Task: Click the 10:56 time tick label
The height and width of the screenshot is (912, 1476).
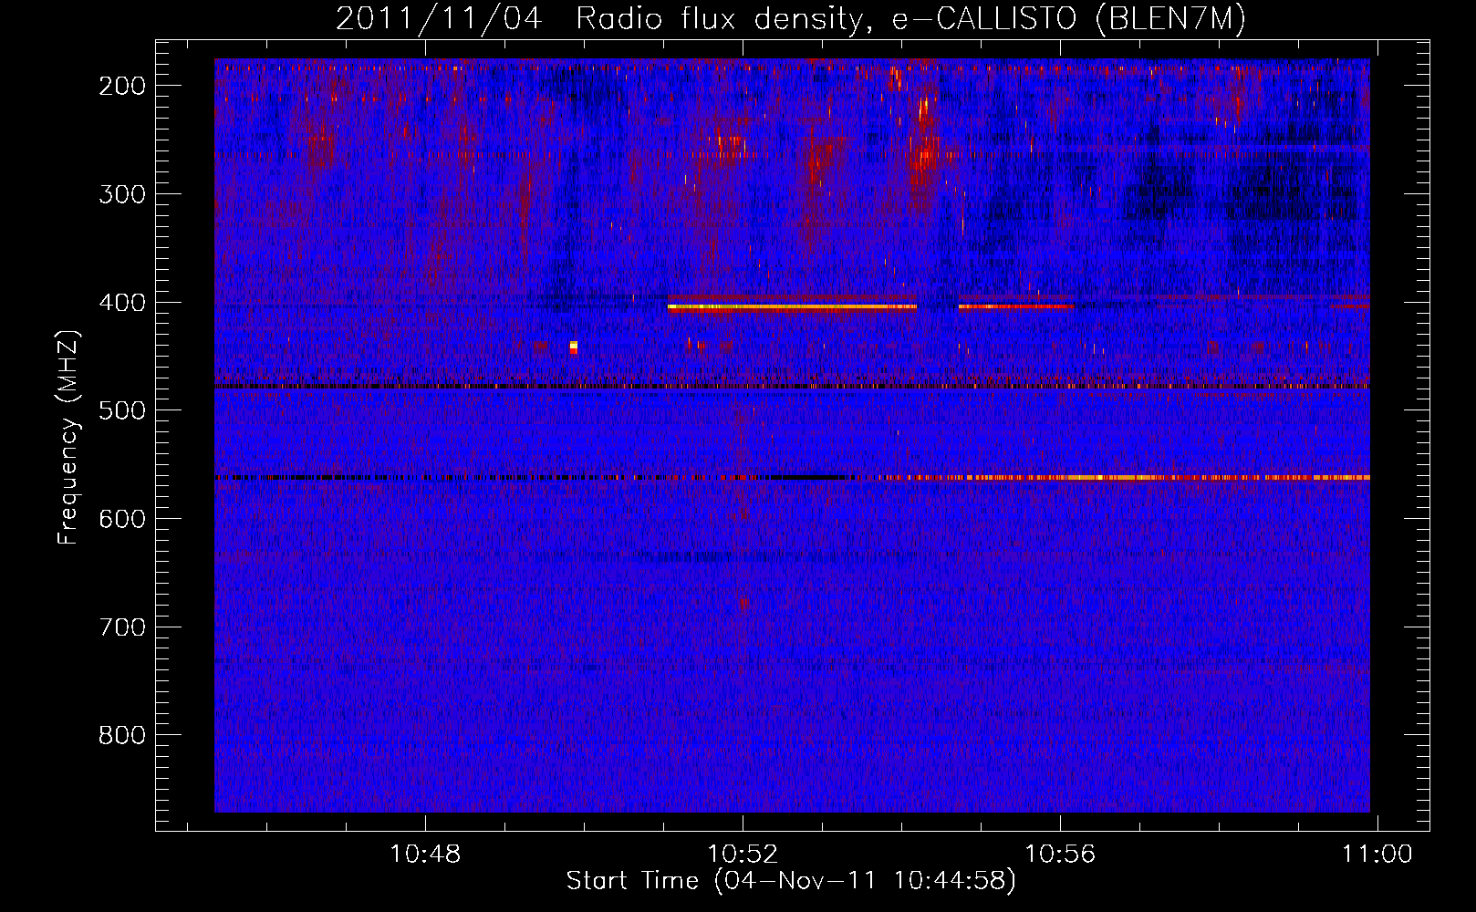Action: click(1060, 855)
